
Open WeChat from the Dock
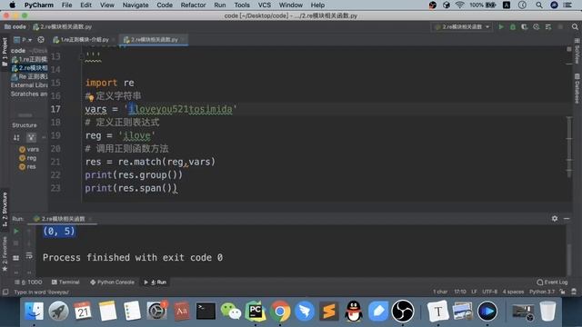[x=231, y=311]
